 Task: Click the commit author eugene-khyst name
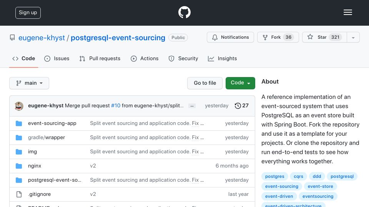[46, 106]
